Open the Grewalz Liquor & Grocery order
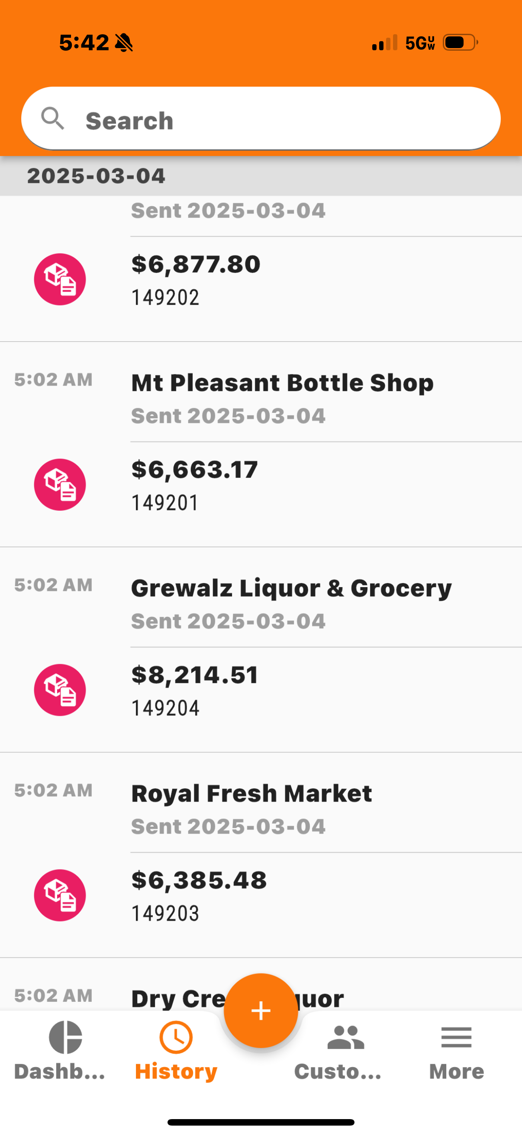Screen dimensions: 522x1136 pyautogui.click(x=292, y=588)
